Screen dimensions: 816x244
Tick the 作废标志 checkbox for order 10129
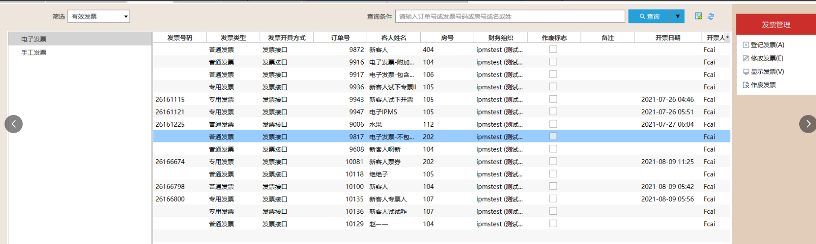[553, 224]
